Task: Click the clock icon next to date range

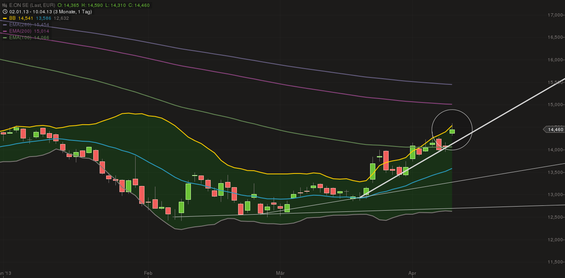Action: [5, 12]
